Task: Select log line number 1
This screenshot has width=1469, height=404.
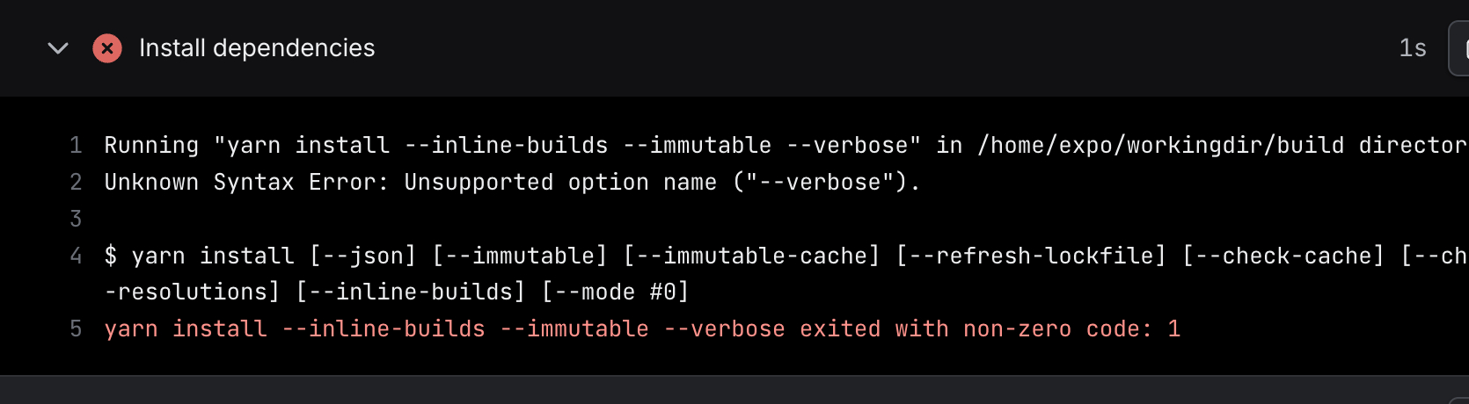Action: (x=76, y=145)
